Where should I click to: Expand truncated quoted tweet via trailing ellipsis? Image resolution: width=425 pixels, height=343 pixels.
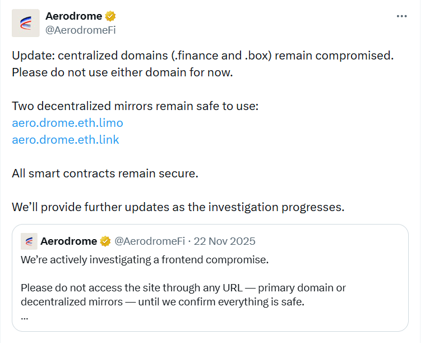(24, 315)
